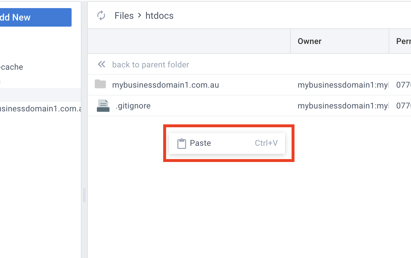Click the double-chevron back arrow icon

(x=101, y=64)
